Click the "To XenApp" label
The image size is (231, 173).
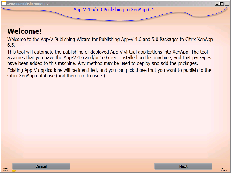click(223, 170)
